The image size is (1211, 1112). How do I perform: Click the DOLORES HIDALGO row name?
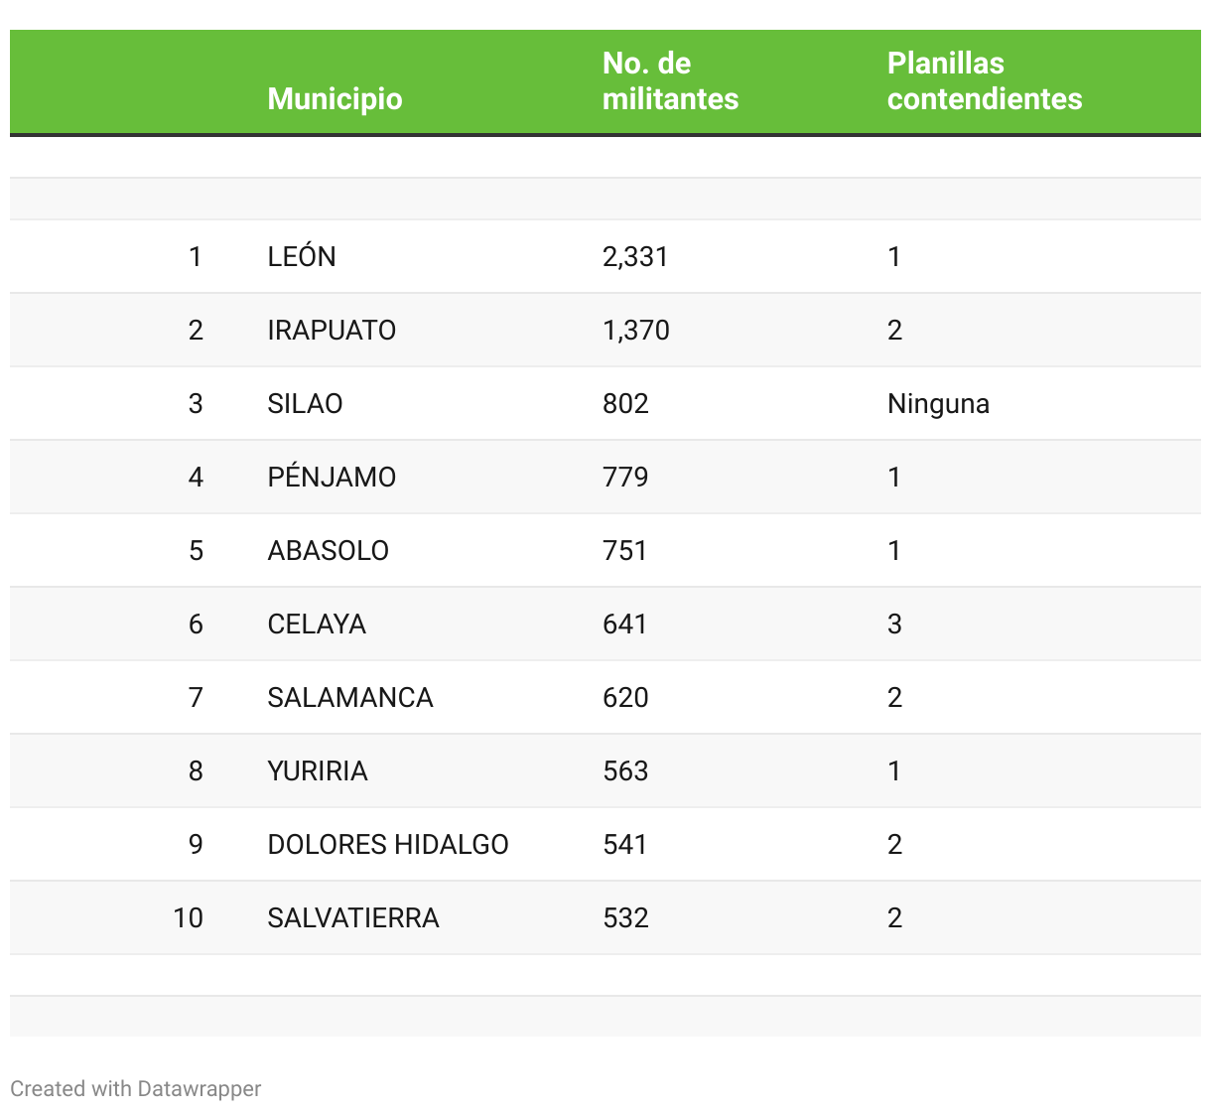pyautogui.click(x=388, y=844)
